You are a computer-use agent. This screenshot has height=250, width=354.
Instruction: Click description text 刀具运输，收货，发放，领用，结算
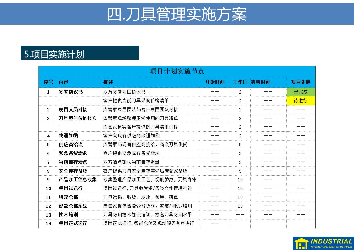[x=141, y=197]
